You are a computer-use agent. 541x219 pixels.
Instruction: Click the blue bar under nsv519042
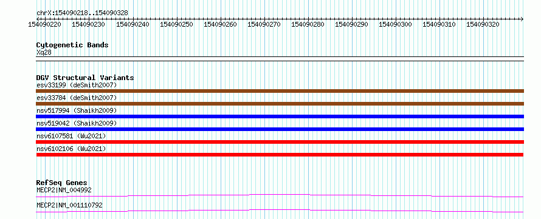[x=280, y=129]
